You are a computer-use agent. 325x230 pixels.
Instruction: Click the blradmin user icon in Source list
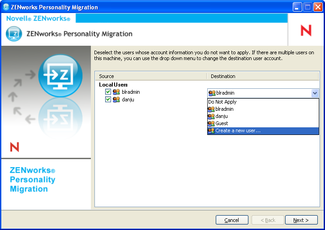click(x=116, y=92)
